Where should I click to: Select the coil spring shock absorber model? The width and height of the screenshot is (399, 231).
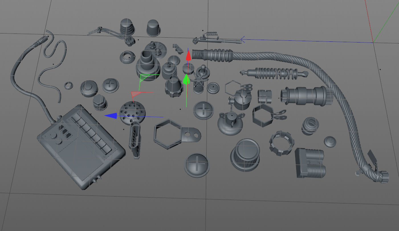point(274,73)
